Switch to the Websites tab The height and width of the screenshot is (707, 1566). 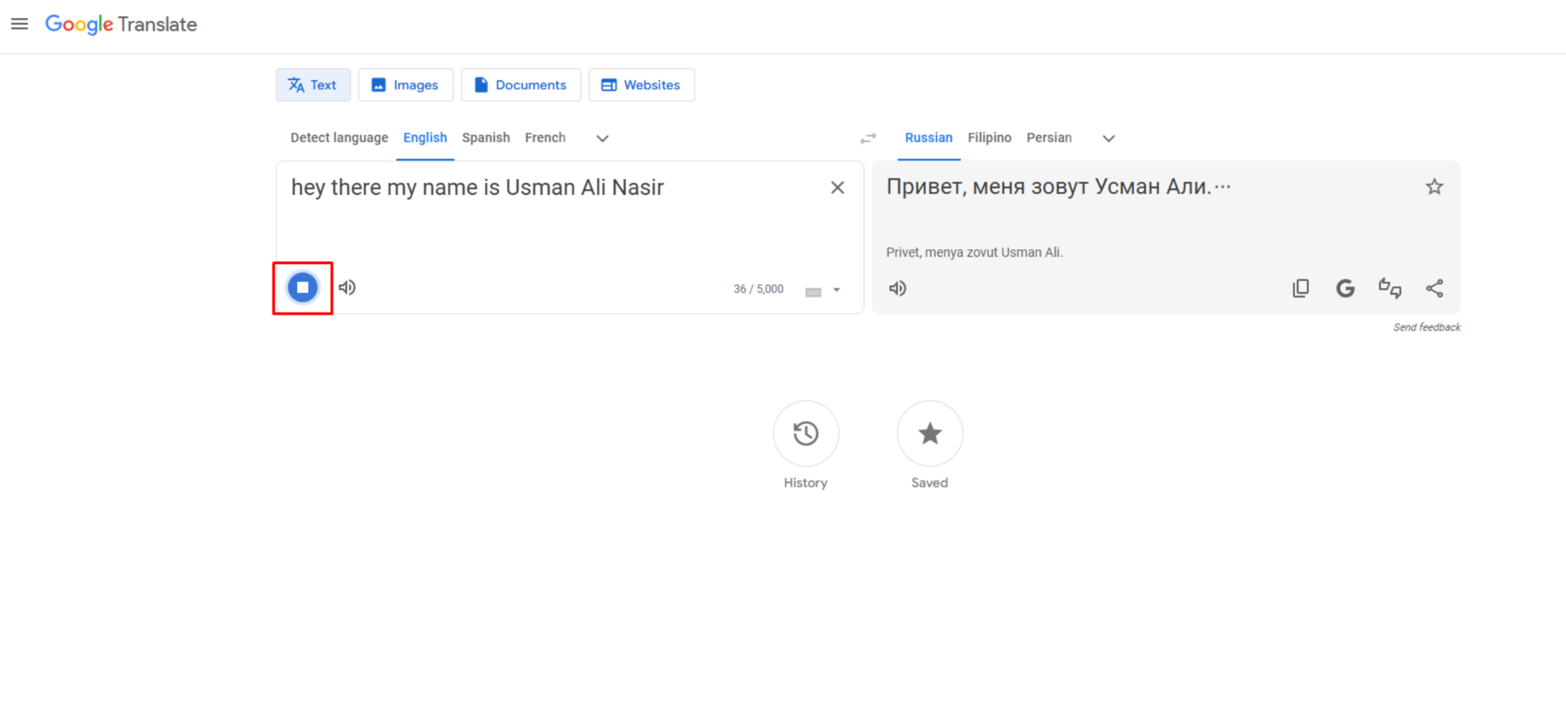point(641,85)
